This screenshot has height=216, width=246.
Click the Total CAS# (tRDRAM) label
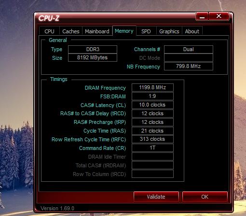101,165
